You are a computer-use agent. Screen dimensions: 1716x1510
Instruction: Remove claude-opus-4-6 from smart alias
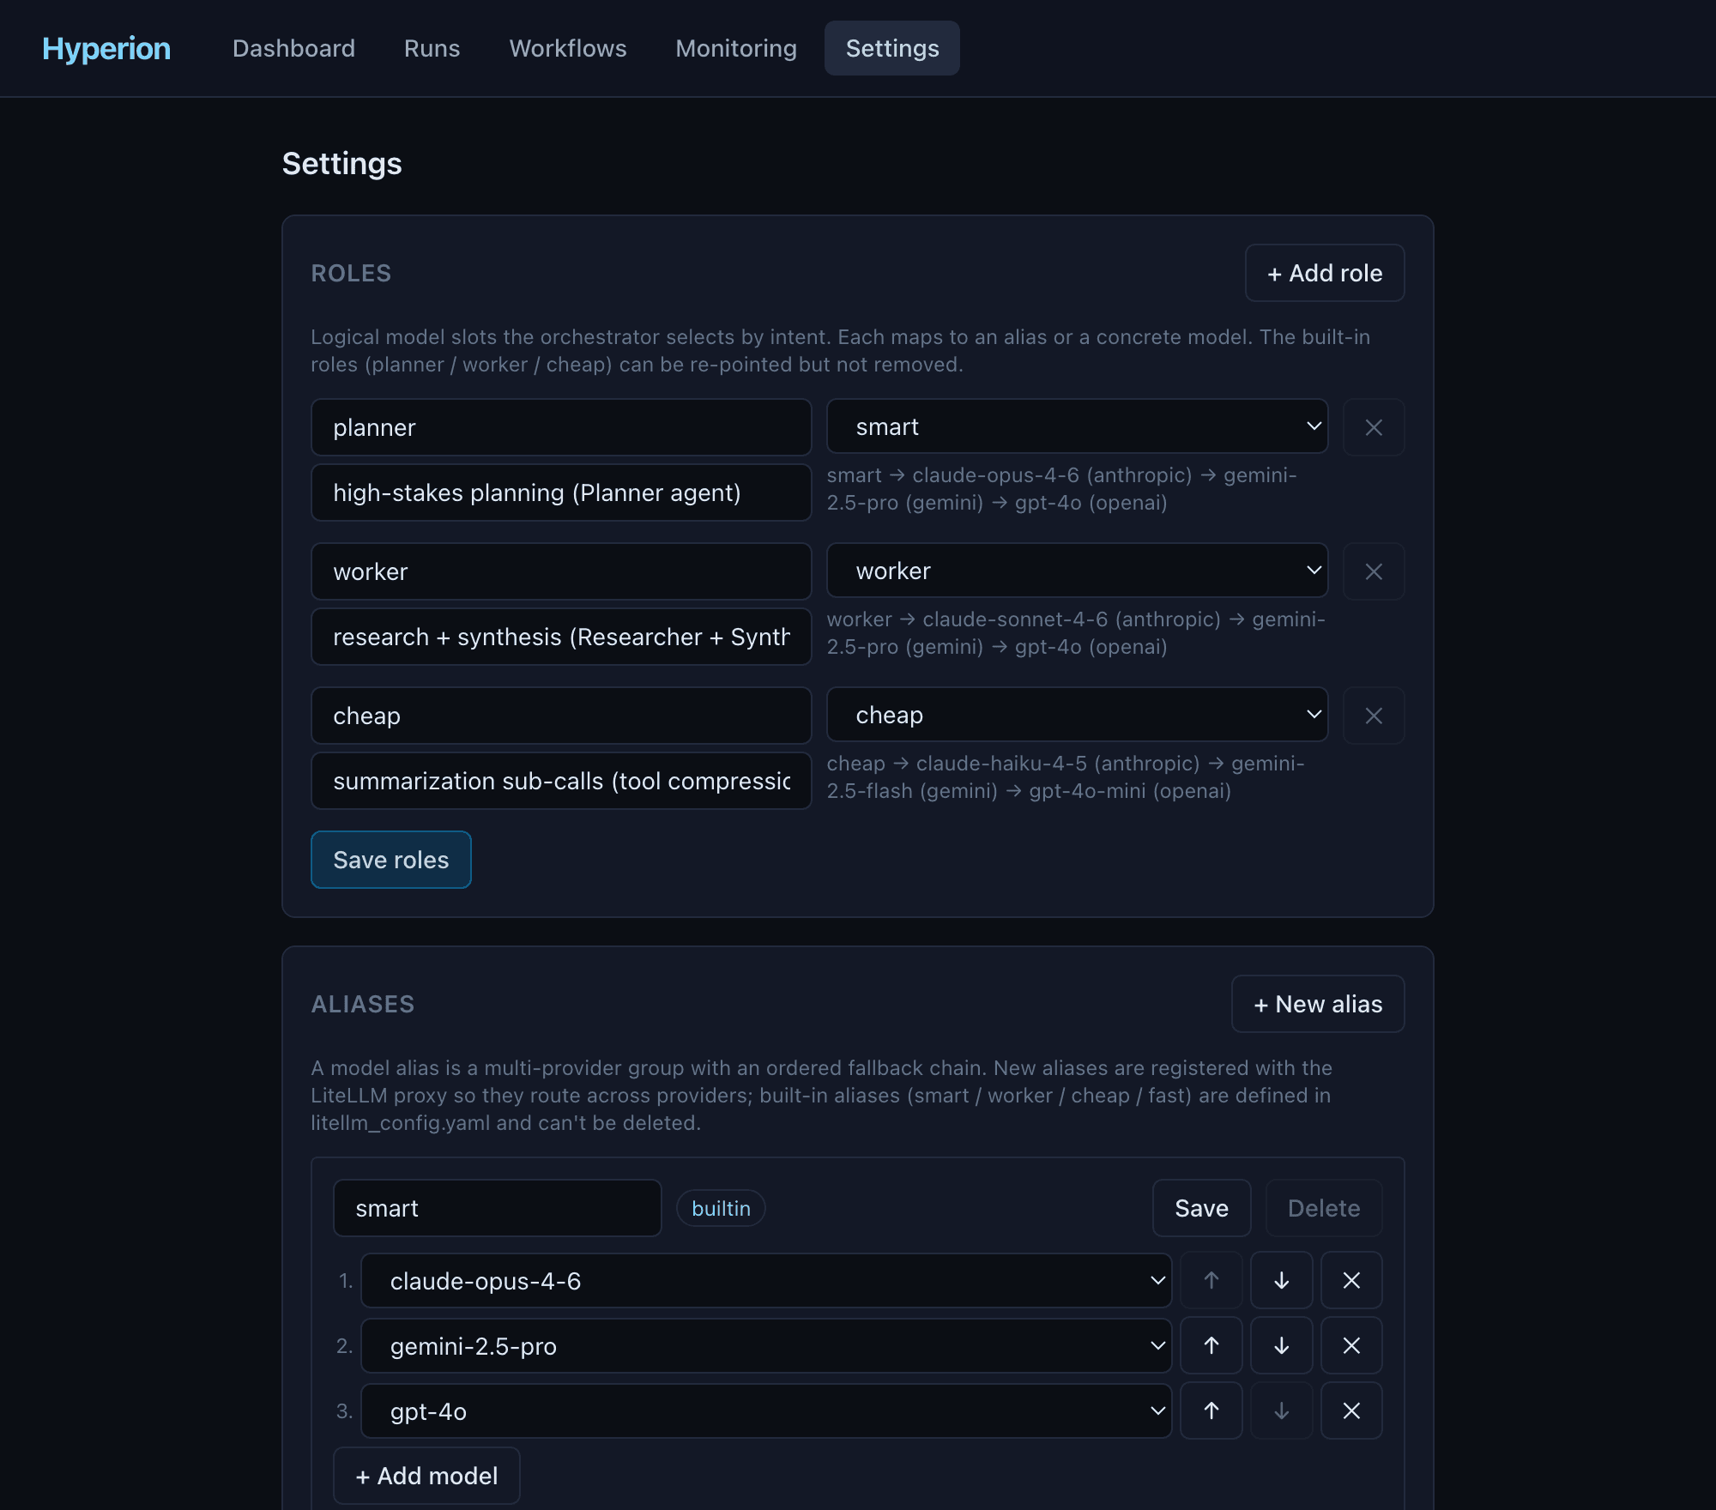[x=1351, y=1280]
